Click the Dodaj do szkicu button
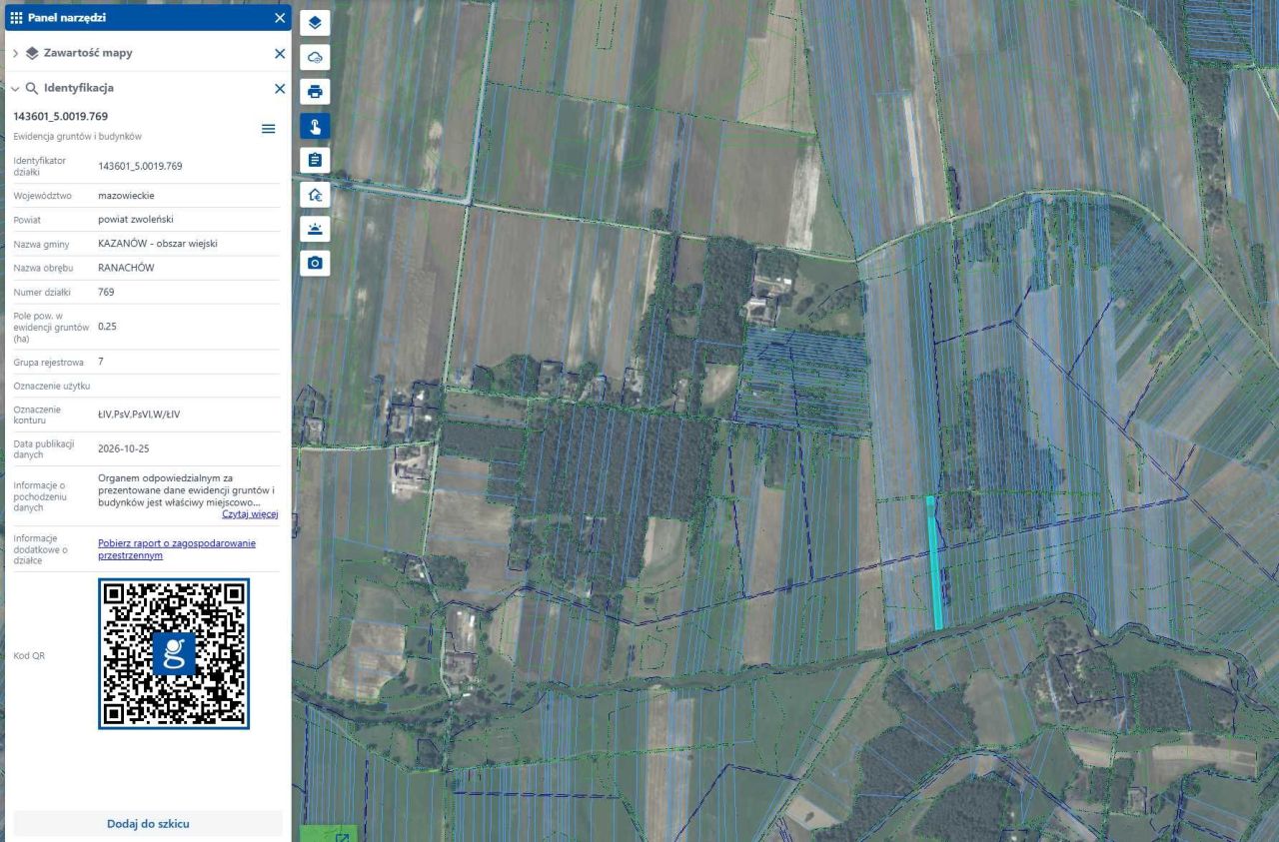 point(148,824)
